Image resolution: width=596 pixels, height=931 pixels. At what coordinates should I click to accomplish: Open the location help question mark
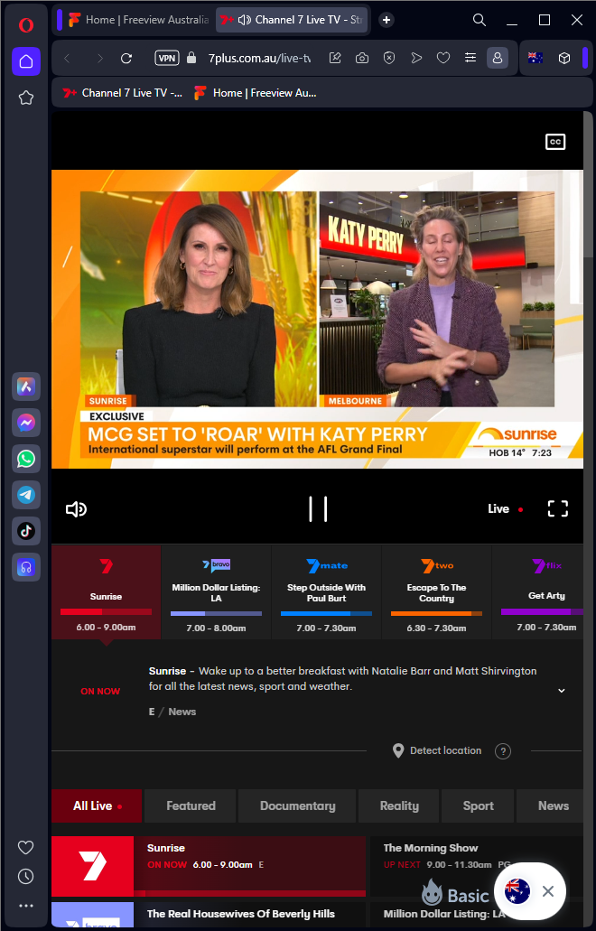click(x=503, y=751)
